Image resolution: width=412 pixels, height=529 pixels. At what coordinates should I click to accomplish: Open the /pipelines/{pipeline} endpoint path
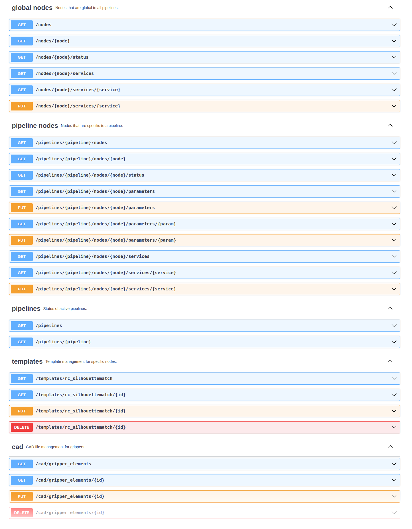click(x=63, y=342)
